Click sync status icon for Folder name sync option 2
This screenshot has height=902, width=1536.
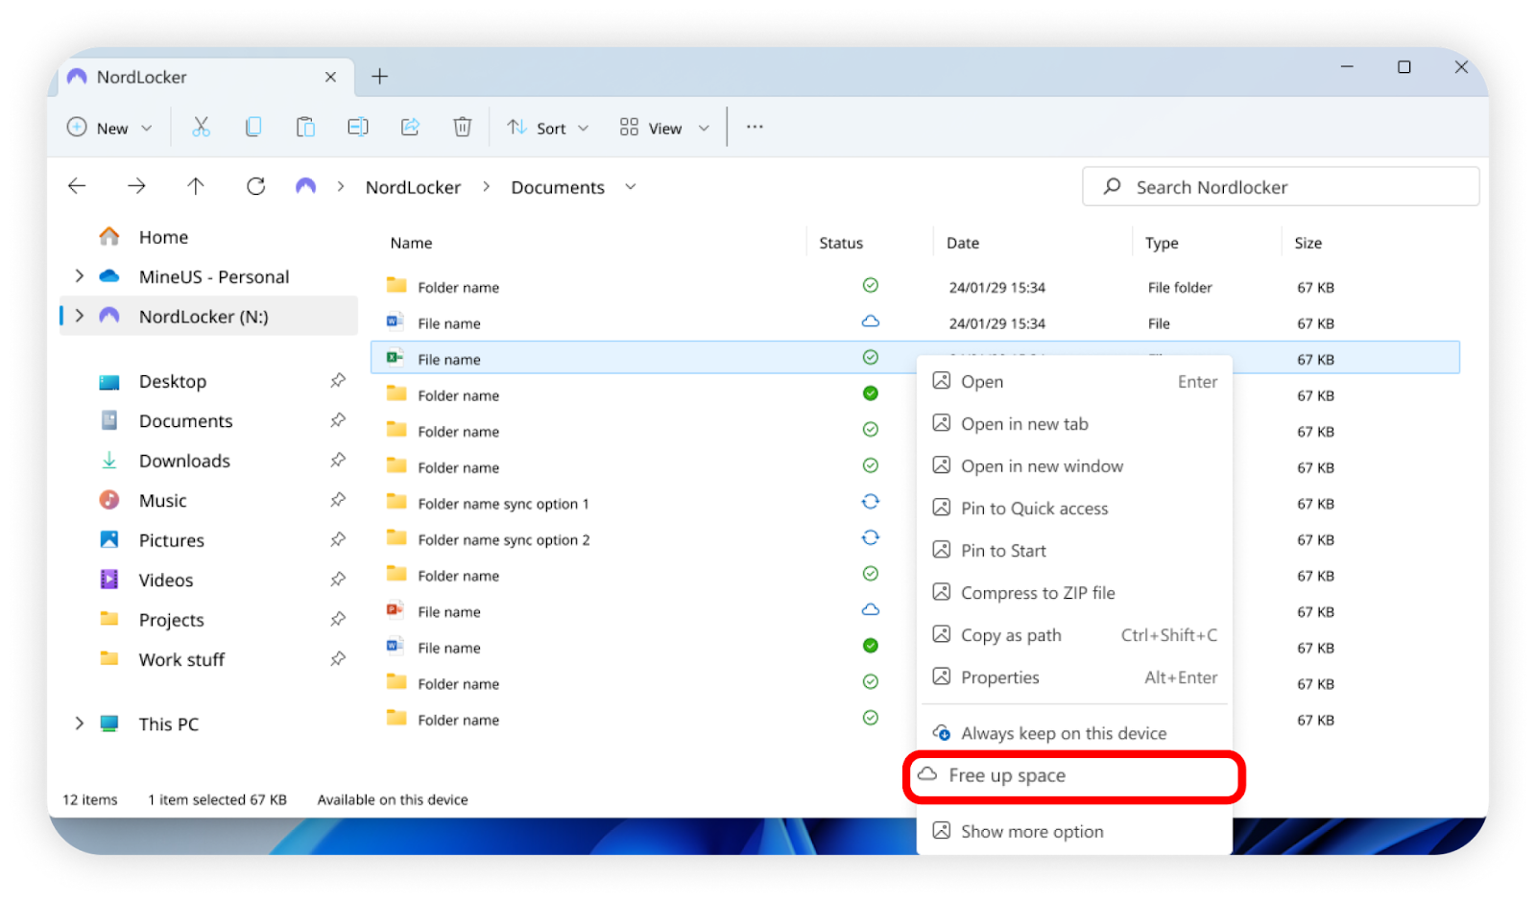click(x=870, y=537)
